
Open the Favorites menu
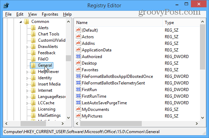tap(50, 14)
